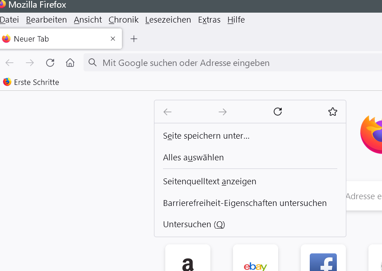Screen dimensions: 382x271
Task: Reload the page from the navigation toolbar
Action: point(50,63)
